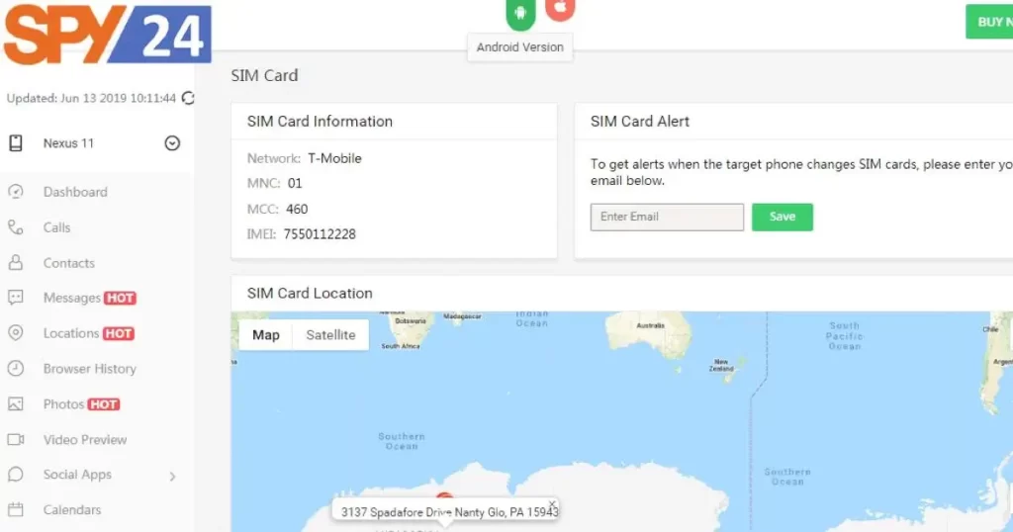Click the Video Preview camera icon
The image size is (1013, 532).
(x=16, y=439)
